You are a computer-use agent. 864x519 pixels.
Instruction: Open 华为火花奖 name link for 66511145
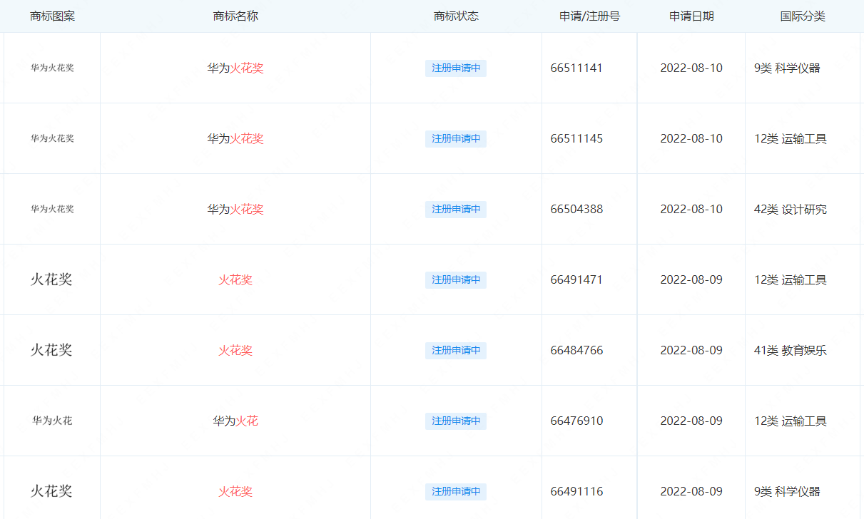coord(235,139)
